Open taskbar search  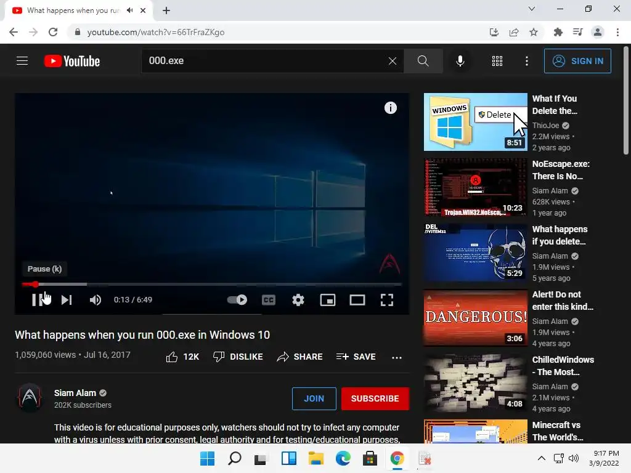[235, 458]
